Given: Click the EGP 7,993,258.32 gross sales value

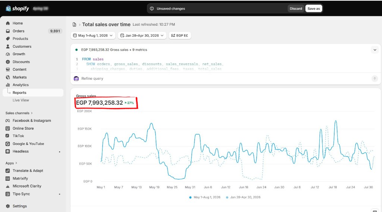Looking at the screenshot, I should click(99, 103).
